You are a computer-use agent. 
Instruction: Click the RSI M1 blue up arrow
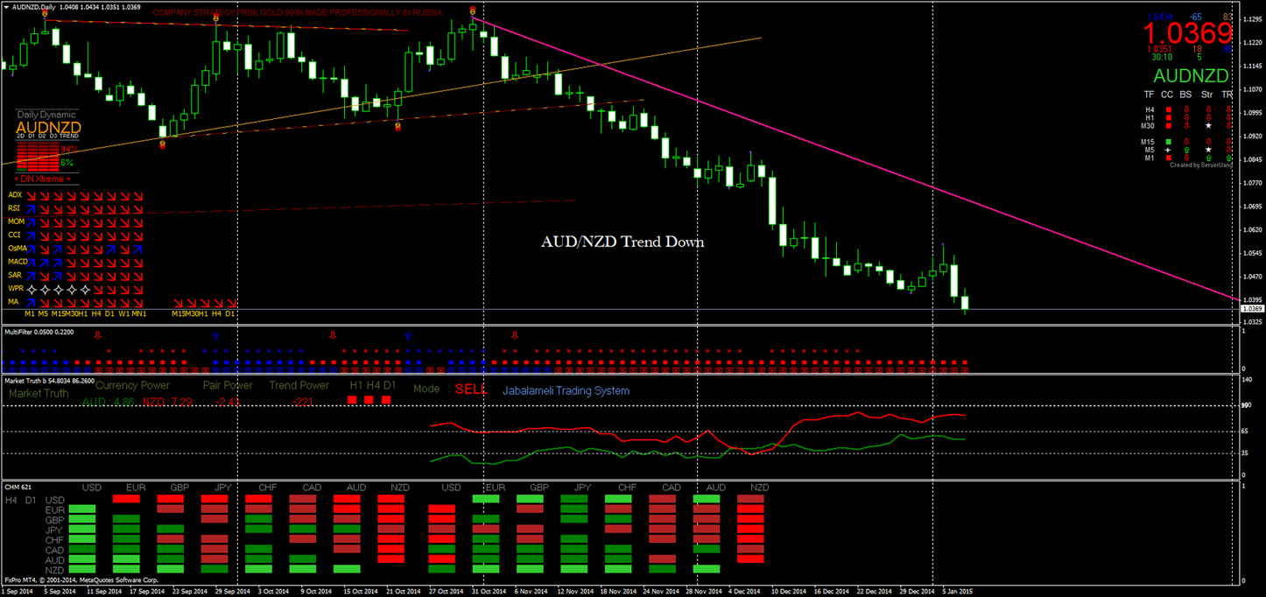[31, 209]
